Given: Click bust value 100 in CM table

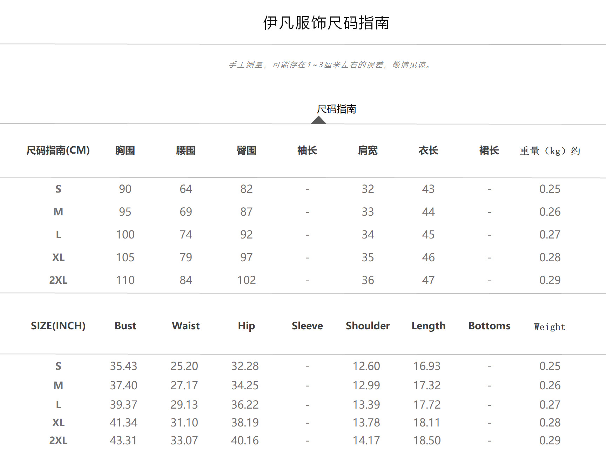Looking at the screenshot, I should pyautogui.click(x=125, y=235).
